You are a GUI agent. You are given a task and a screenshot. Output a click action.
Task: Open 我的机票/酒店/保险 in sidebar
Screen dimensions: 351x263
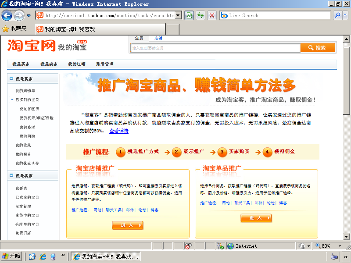37,118
